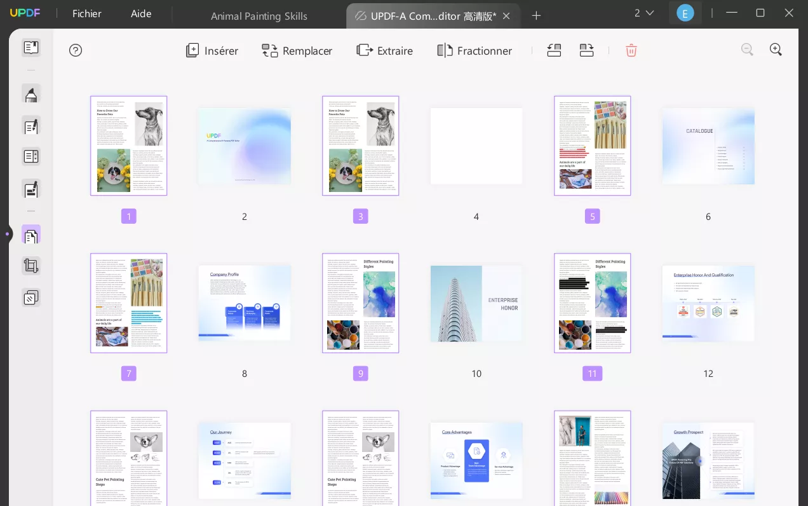
Task: Select the Edit PDF tool in the sidebar
Action: pos(30,126)
